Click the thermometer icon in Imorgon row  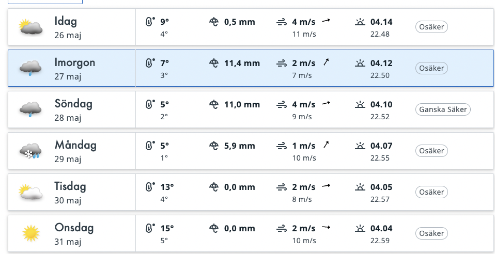(150, 63)
